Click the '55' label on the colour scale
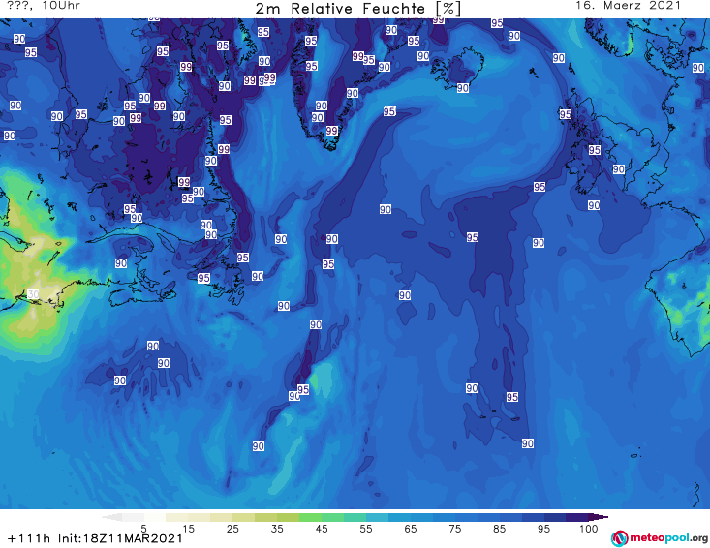Screen dimensions: 710x548 366,528
